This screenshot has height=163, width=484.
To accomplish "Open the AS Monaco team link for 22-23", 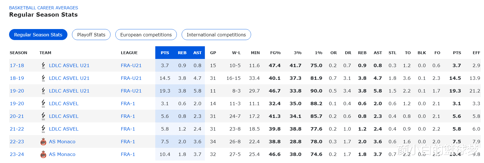I will point(62,142).
